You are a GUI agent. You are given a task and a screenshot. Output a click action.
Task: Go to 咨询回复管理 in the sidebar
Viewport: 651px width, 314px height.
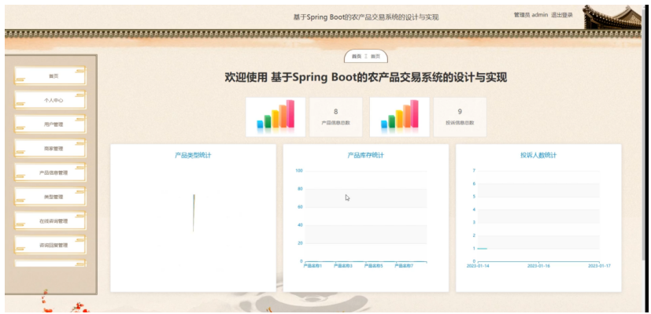[50, 245]
